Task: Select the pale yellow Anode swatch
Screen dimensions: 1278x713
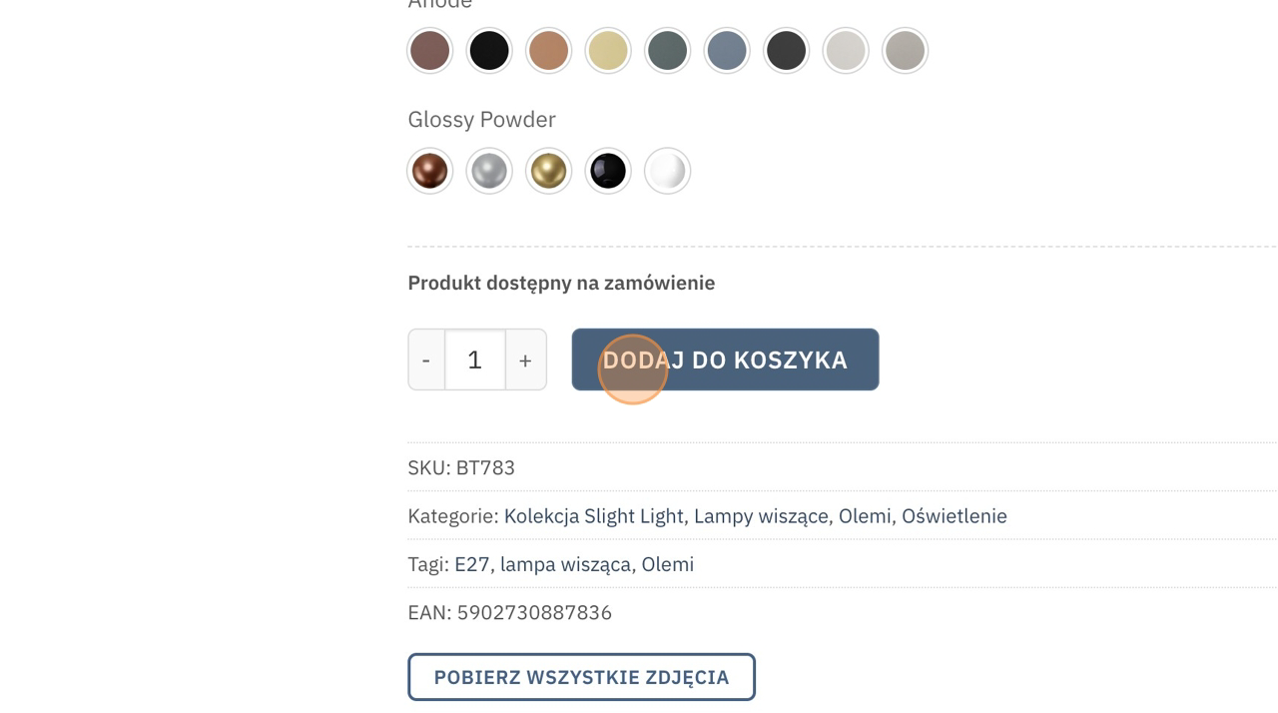Action: 608,51
